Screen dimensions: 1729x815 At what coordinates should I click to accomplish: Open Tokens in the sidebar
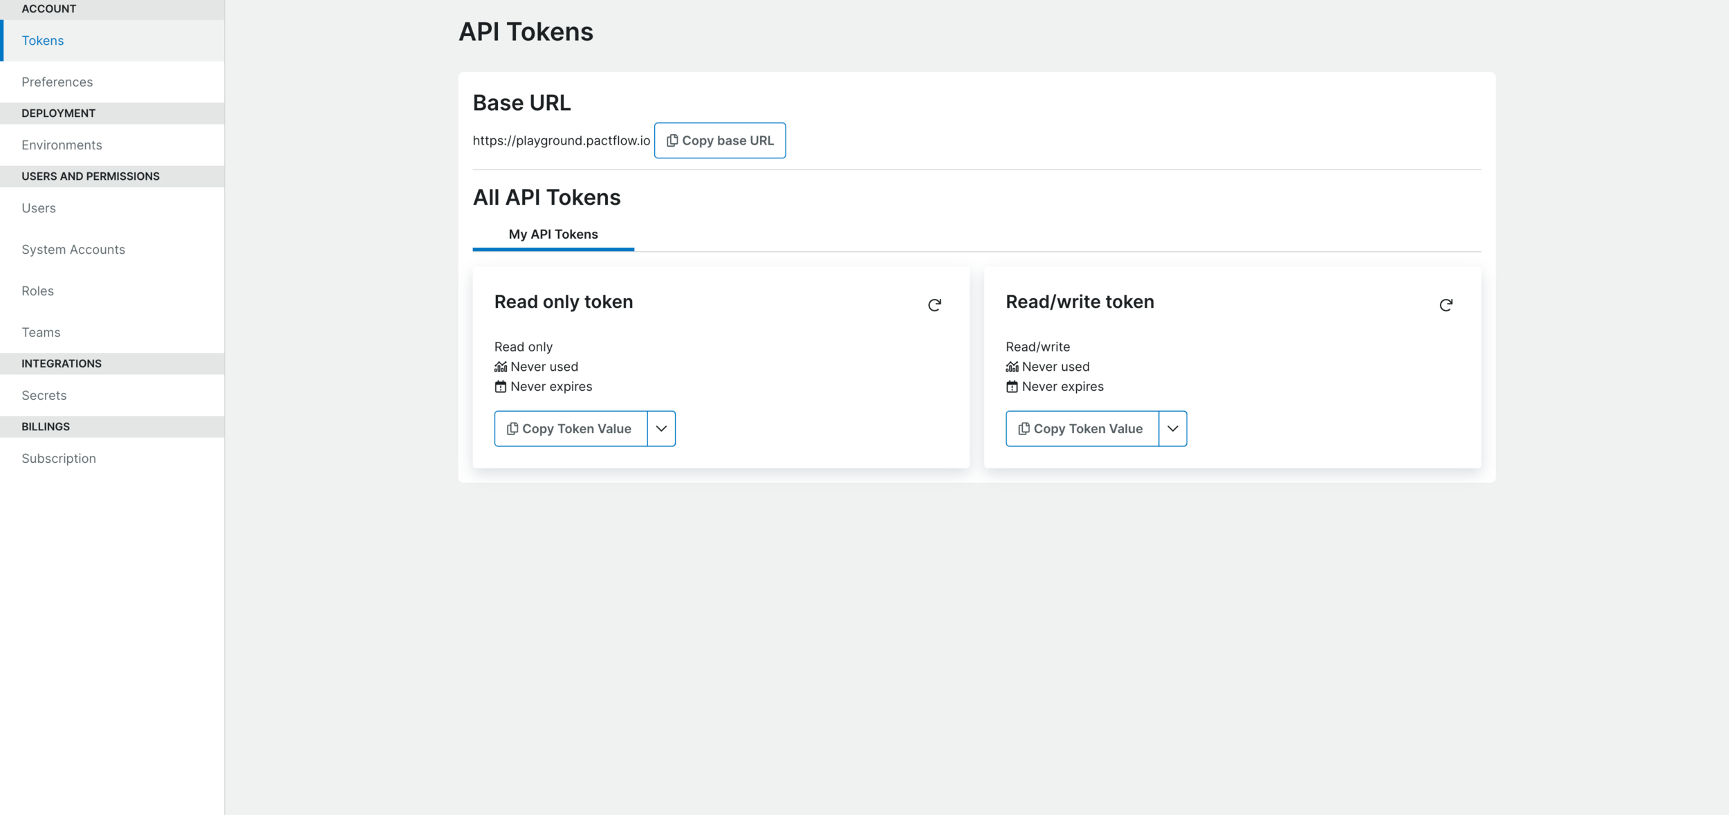pos(43,41)
